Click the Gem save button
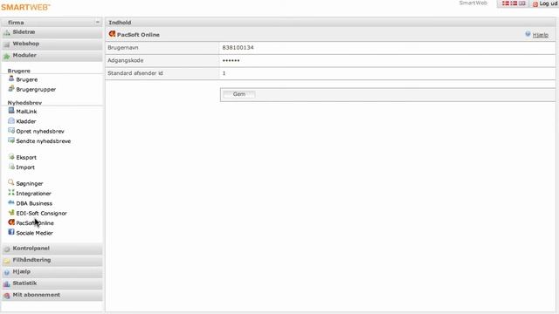This screenshot has height=314, width=559. [x=238, y=94]
